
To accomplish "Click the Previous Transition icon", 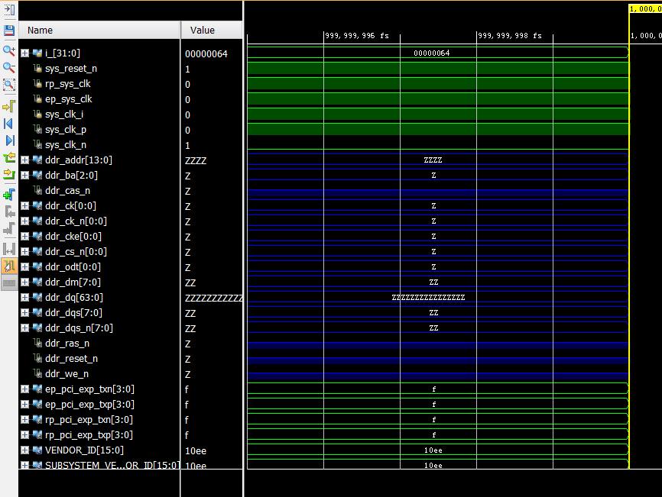I will [x=9, y=158].
